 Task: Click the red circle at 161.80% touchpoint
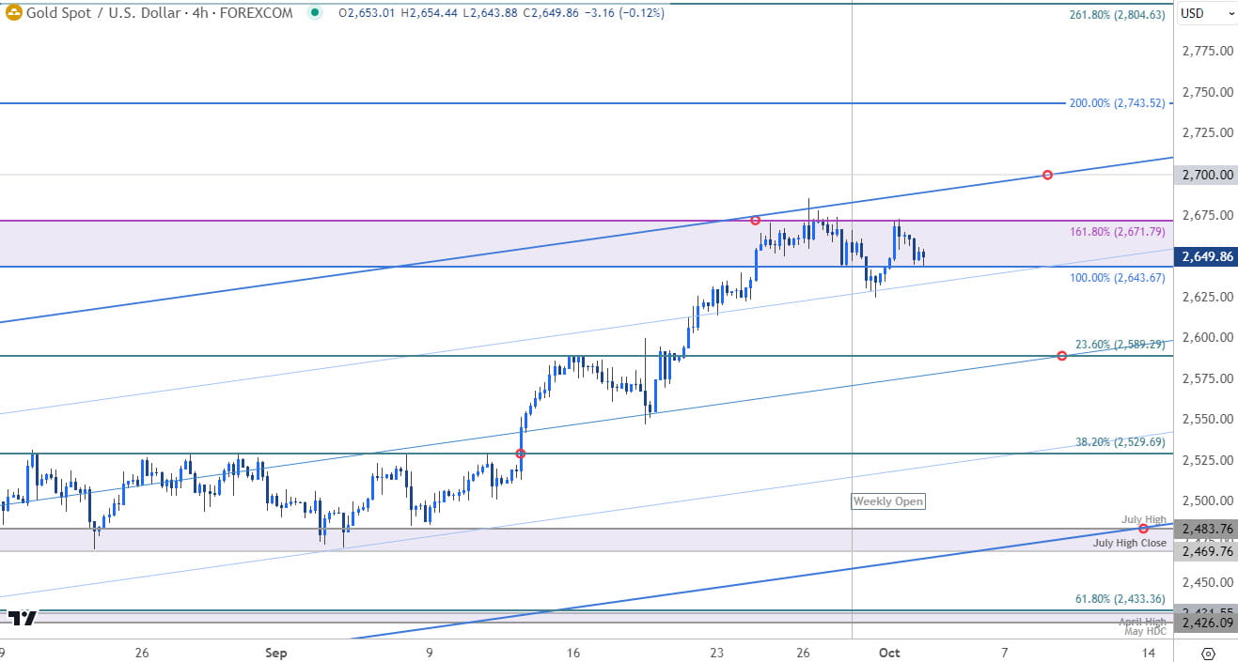pyautogui.click(x=755, y=220)
